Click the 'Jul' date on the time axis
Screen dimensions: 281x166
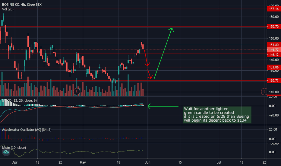(x=219, y=162)
